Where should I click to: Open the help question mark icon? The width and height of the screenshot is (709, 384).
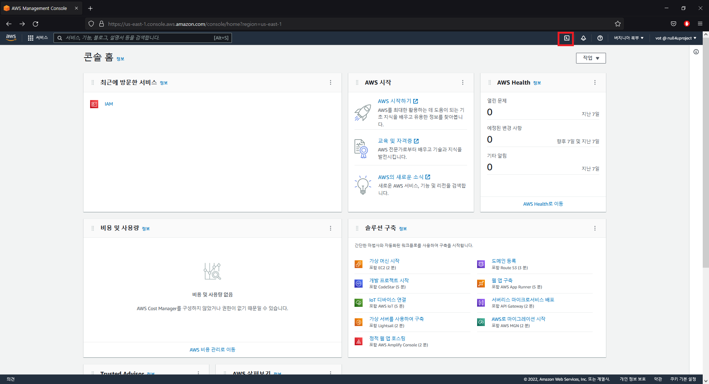pos(600,38)
